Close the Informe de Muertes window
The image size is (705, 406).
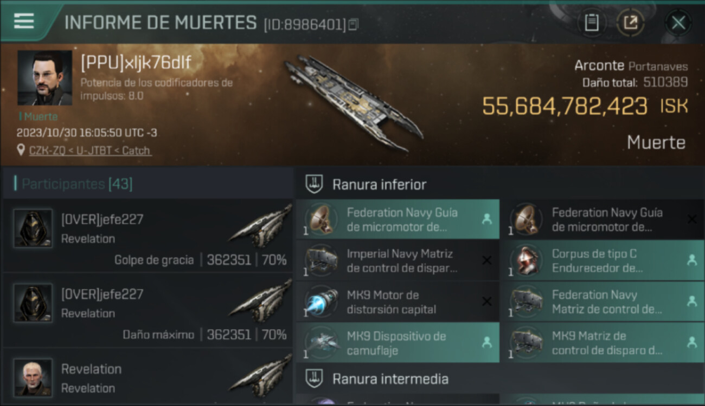pyautogui.click(x=678, y=23)
